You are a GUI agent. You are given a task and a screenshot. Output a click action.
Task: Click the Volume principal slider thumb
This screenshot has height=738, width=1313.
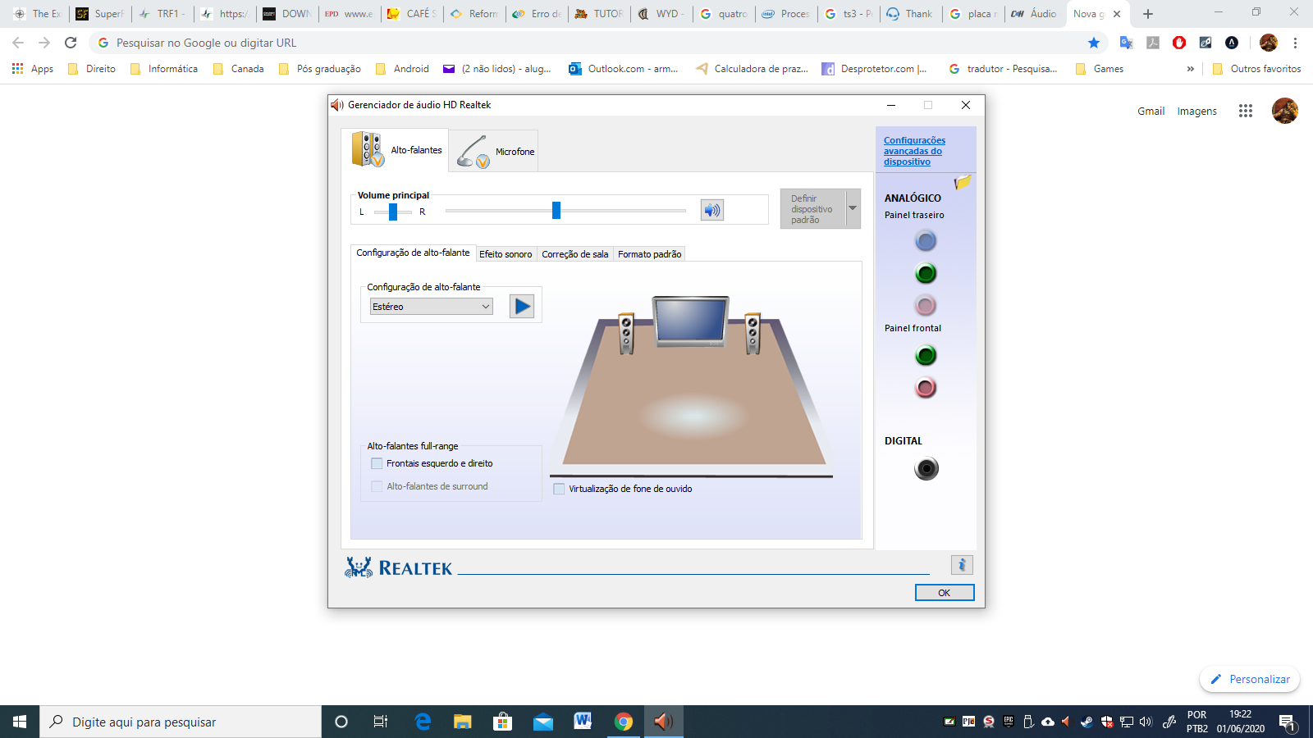556,211
